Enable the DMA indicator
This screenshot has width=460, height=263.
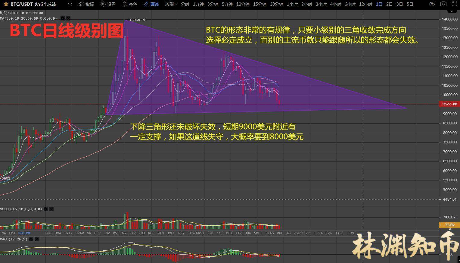coord(58,233)
